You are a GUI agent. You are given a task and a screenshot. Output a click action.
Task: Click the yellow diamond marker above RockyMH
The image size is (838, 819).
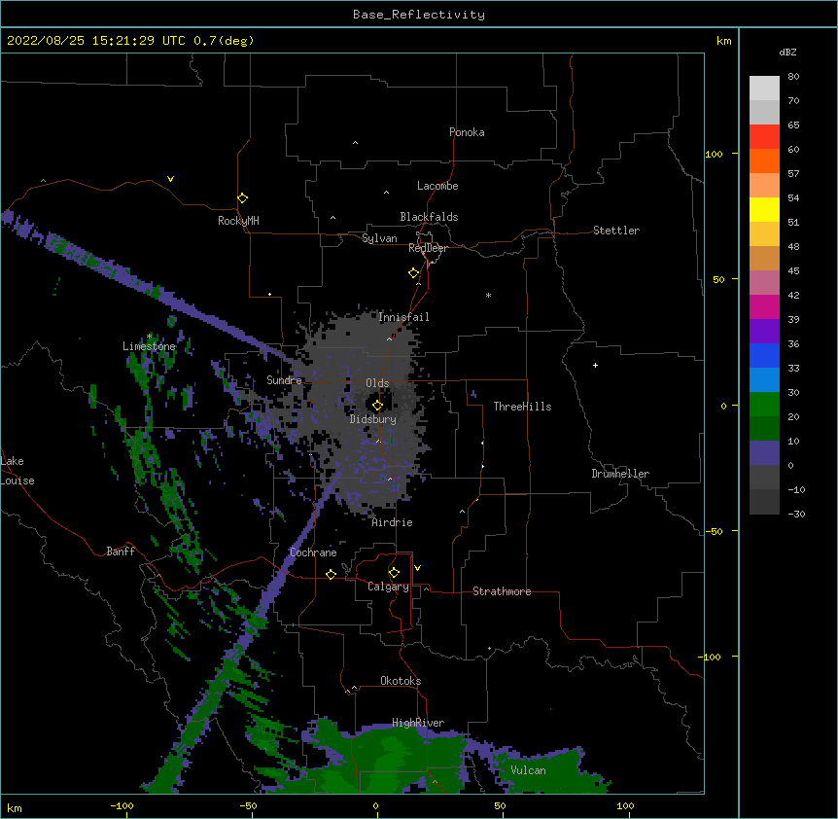[x=243, y=198]
